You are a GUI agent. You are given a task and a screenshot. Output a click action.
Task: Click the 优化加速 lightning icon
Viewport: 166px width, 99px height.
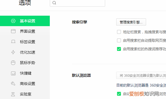[13, 52]
